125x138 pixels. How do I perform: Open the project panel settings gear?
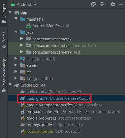113,4
